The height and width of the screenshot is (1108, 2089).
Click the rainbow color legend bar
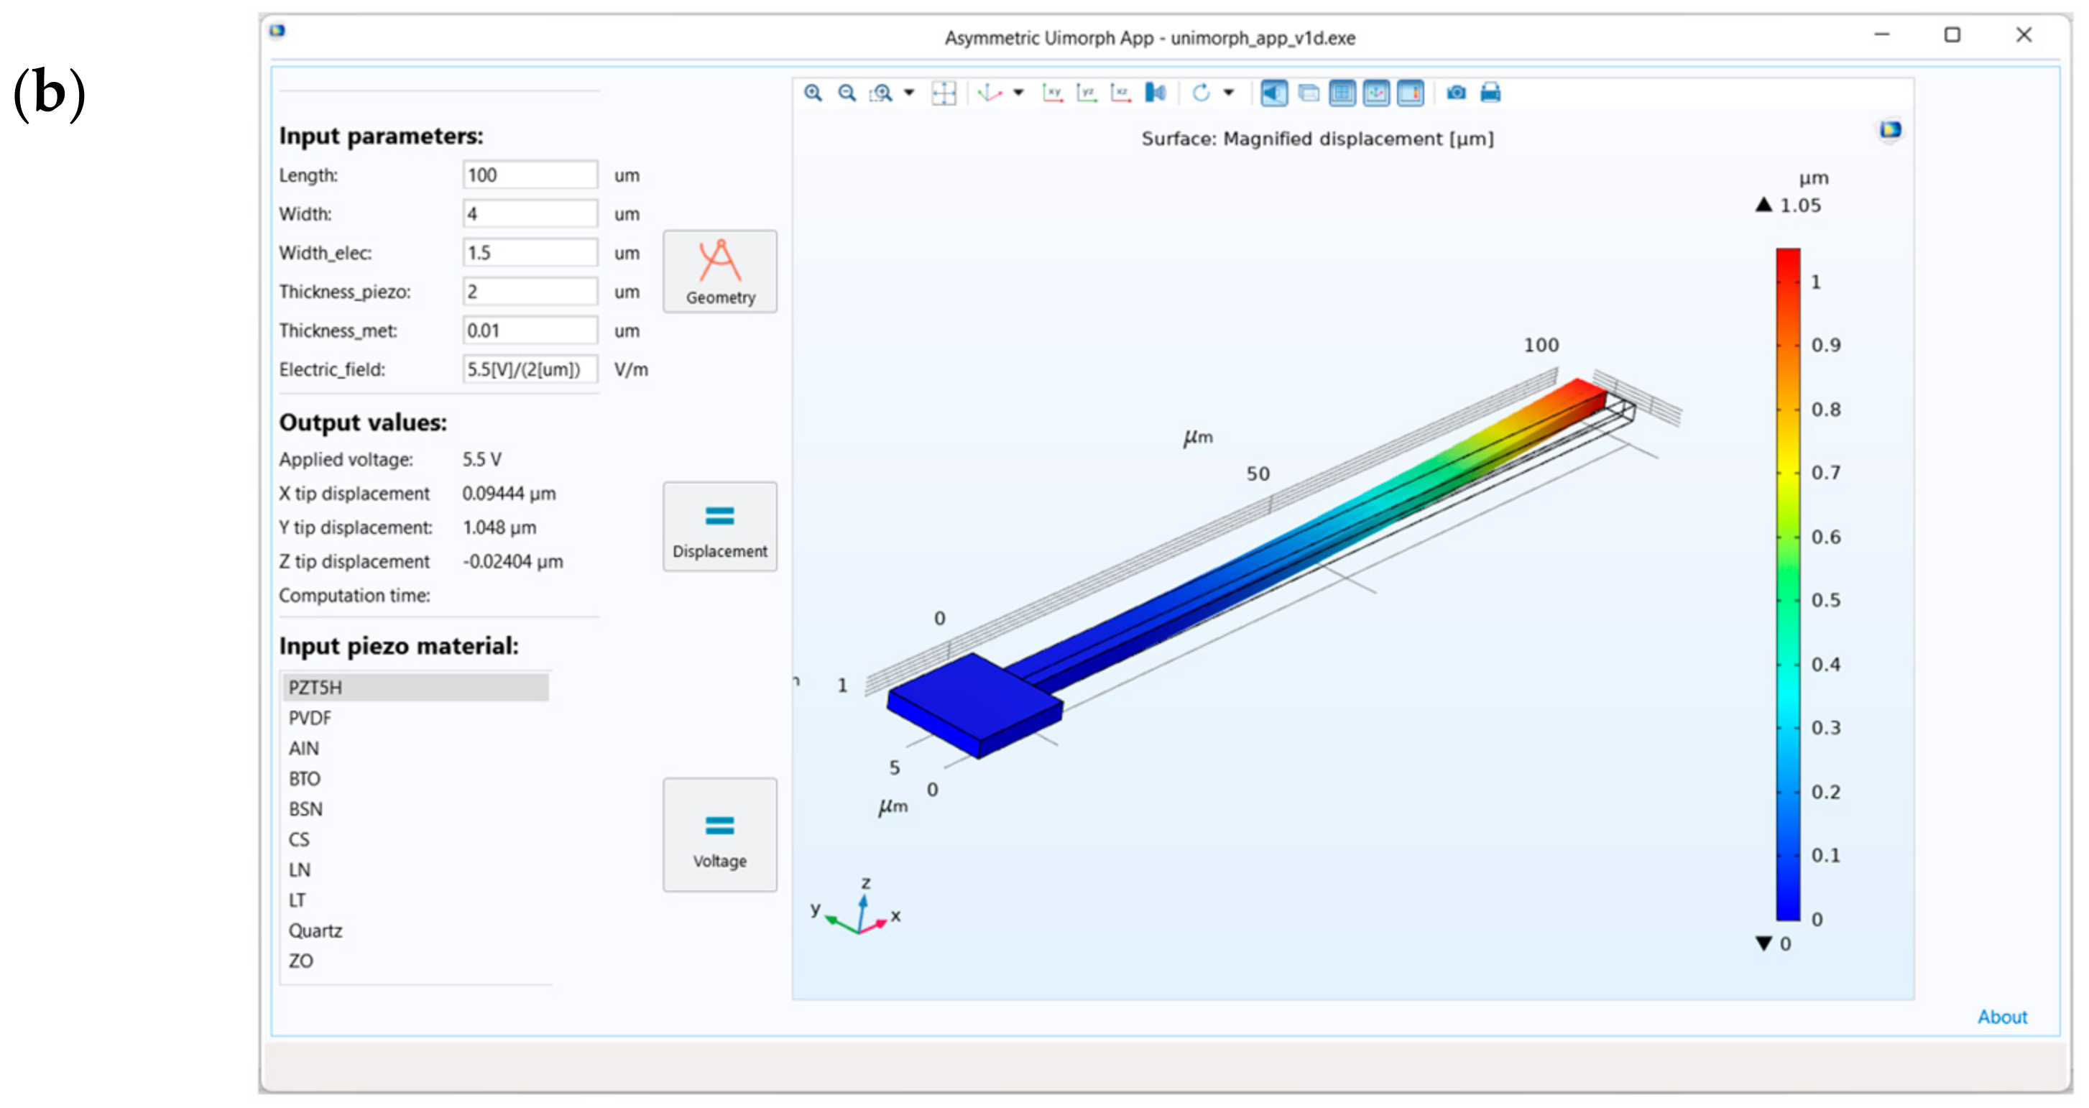point(1787,584)
